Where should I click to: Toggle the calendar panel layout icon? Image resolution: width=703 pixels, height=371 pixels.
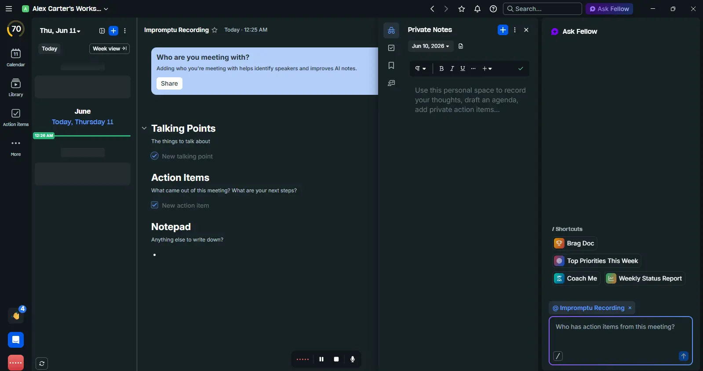point(102,31)
